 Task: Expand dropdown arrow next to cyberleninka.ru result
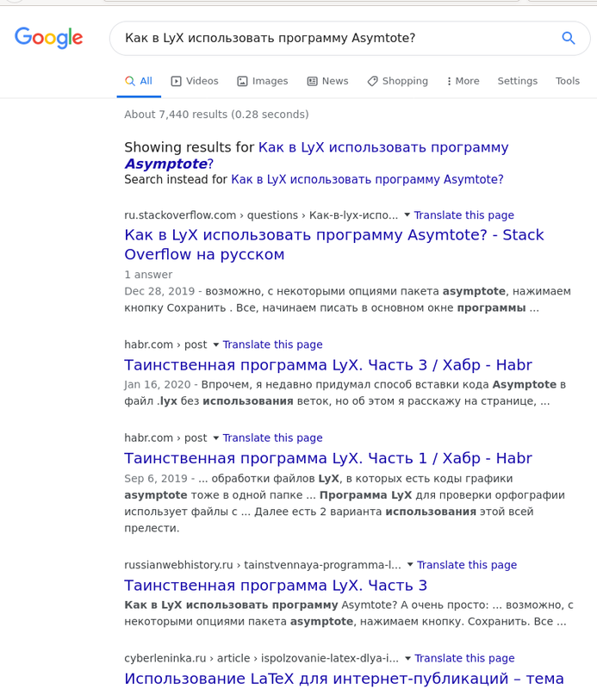click(407, 658)
